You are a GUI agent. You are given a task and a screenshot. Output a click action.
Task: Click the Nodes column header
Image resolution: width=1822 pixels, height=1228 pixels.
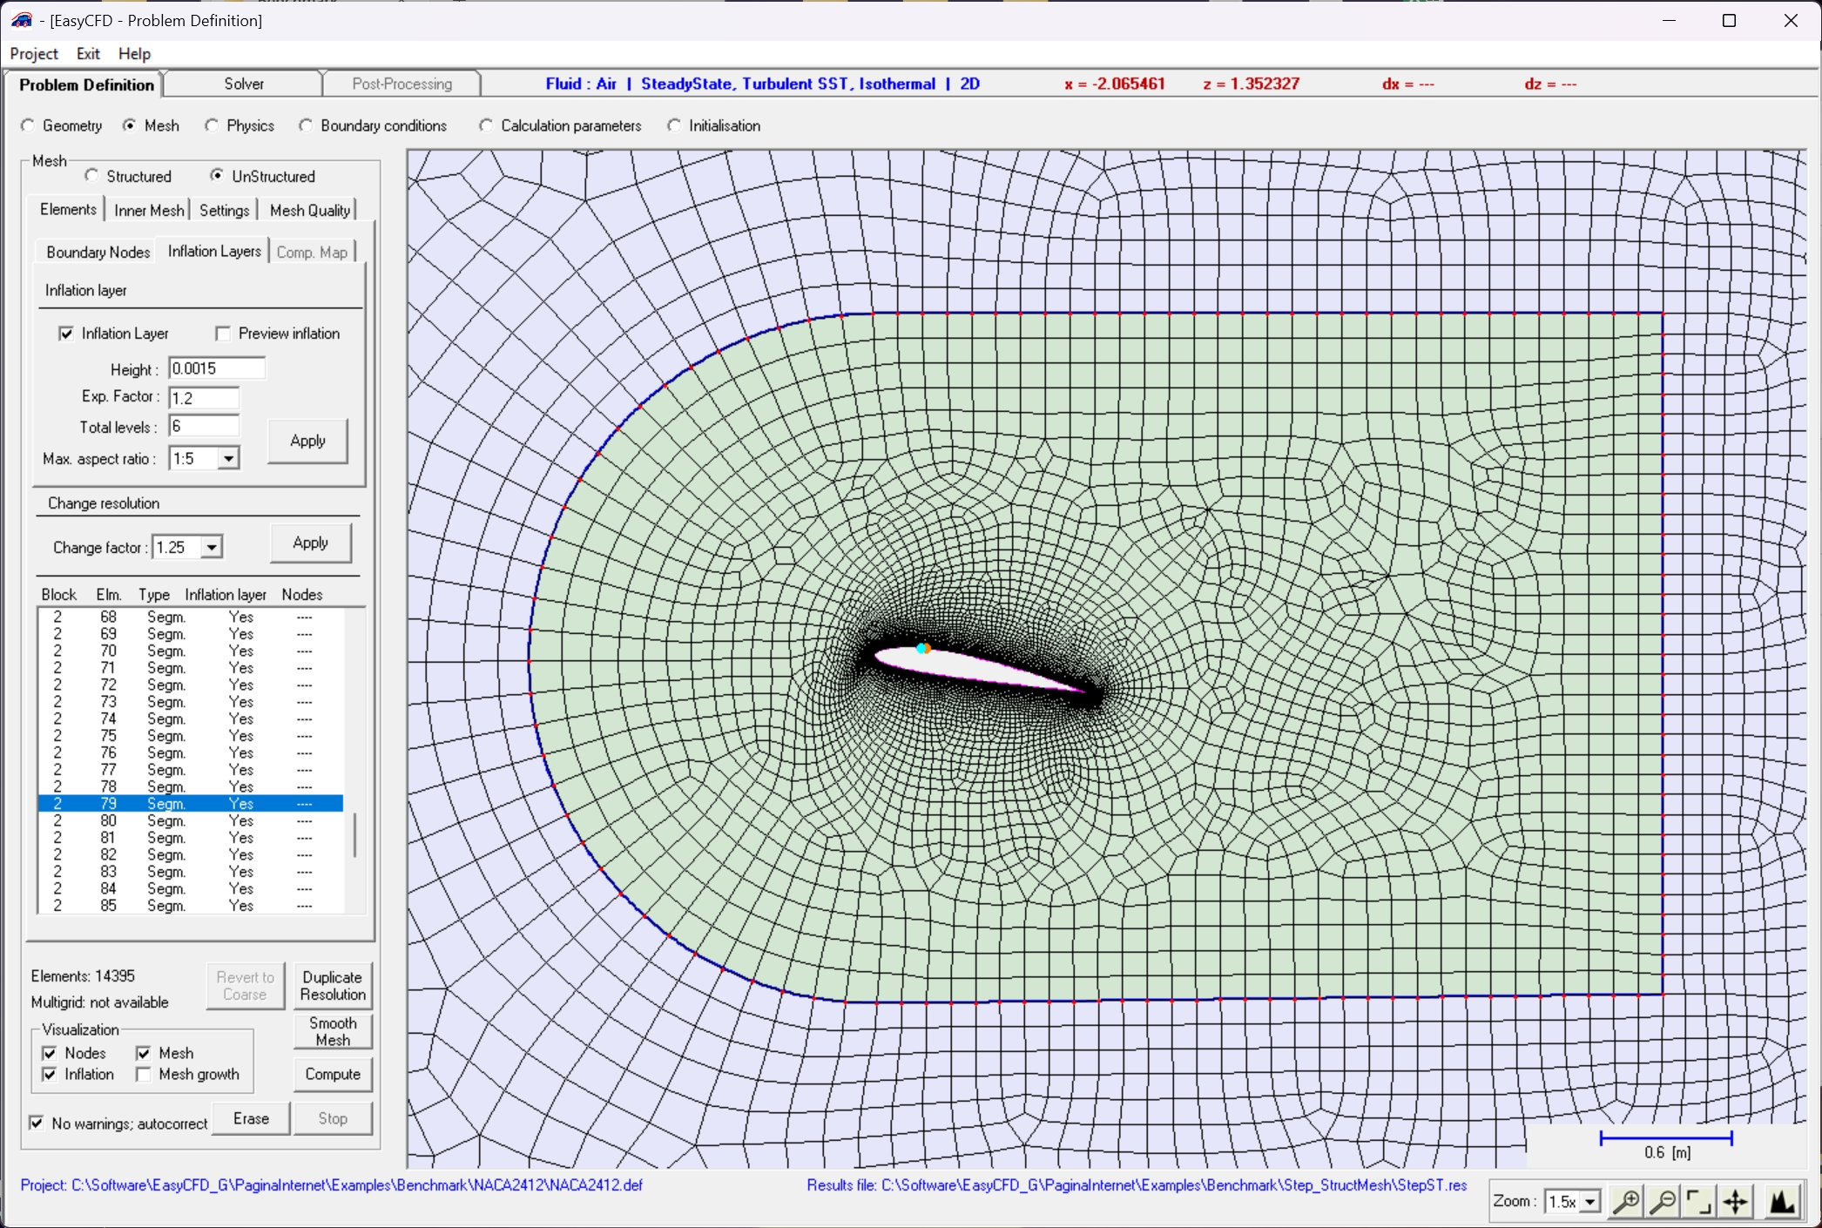click(x=302, y=595)
